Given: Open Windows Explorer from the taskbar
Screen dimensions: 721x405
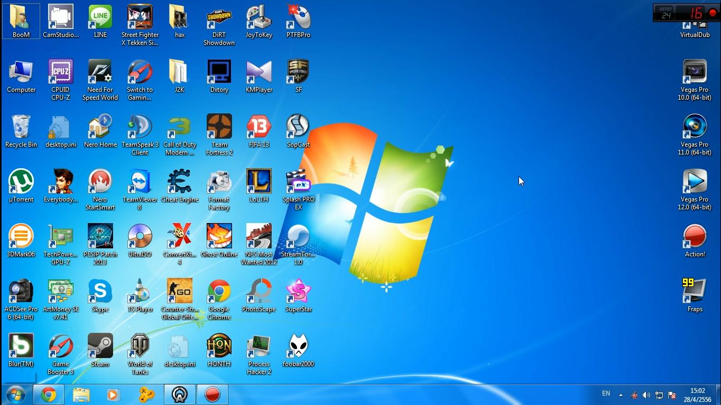Looking at the screenshot, I should click(81, 394).
